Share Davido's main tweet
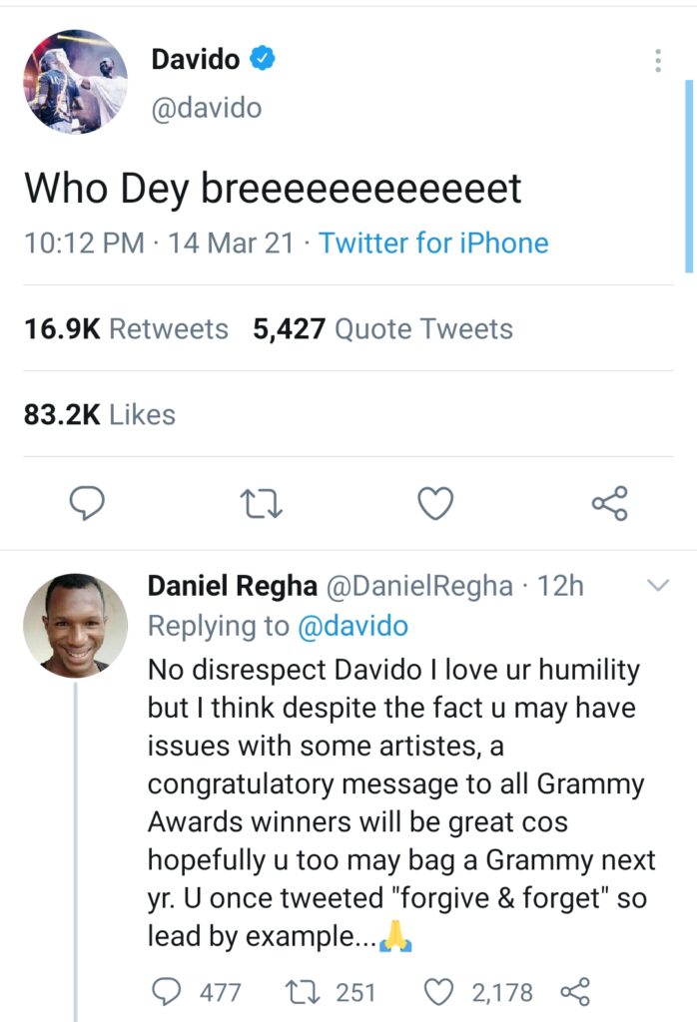 tap(609, 504)
